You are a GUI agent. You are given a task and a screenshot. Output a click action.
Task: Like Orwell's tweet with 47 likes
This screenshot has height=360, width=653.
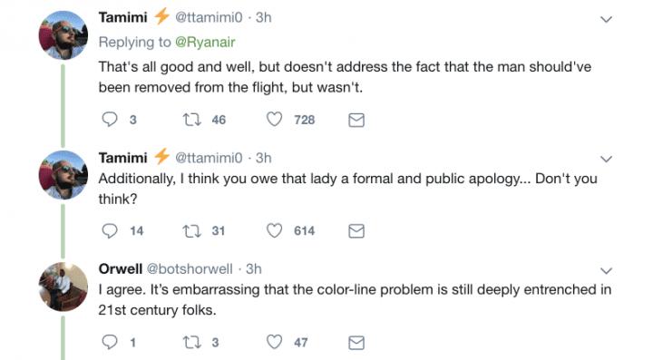(x=275, y=342)
